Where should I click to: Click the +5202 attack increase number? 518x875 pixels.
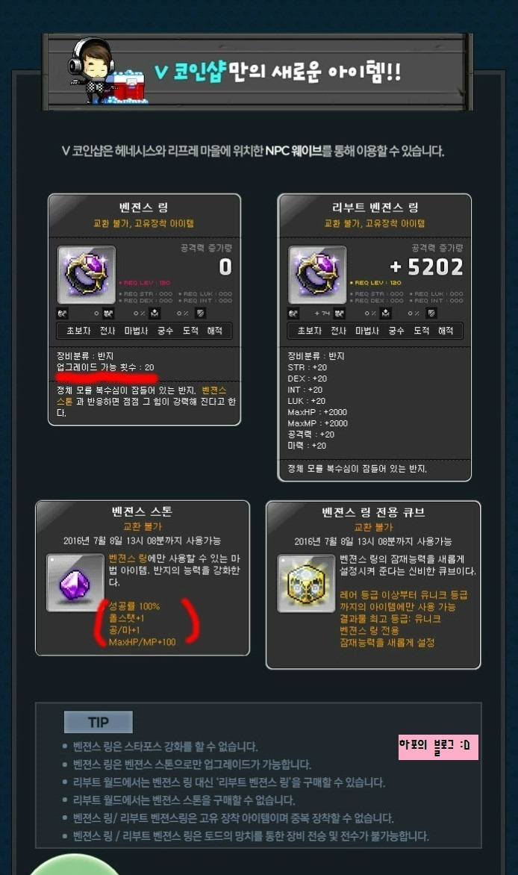[426, 267]
